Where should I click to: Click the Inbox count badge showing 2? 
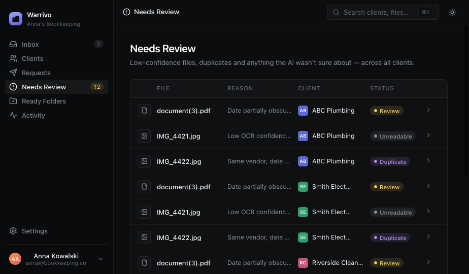pos(98,44)
